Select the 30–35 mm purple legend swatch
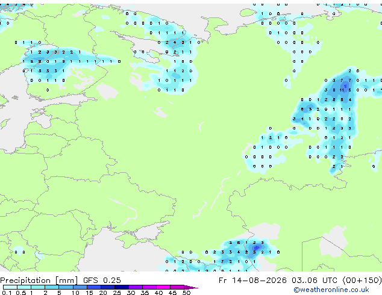 point(135,287)
